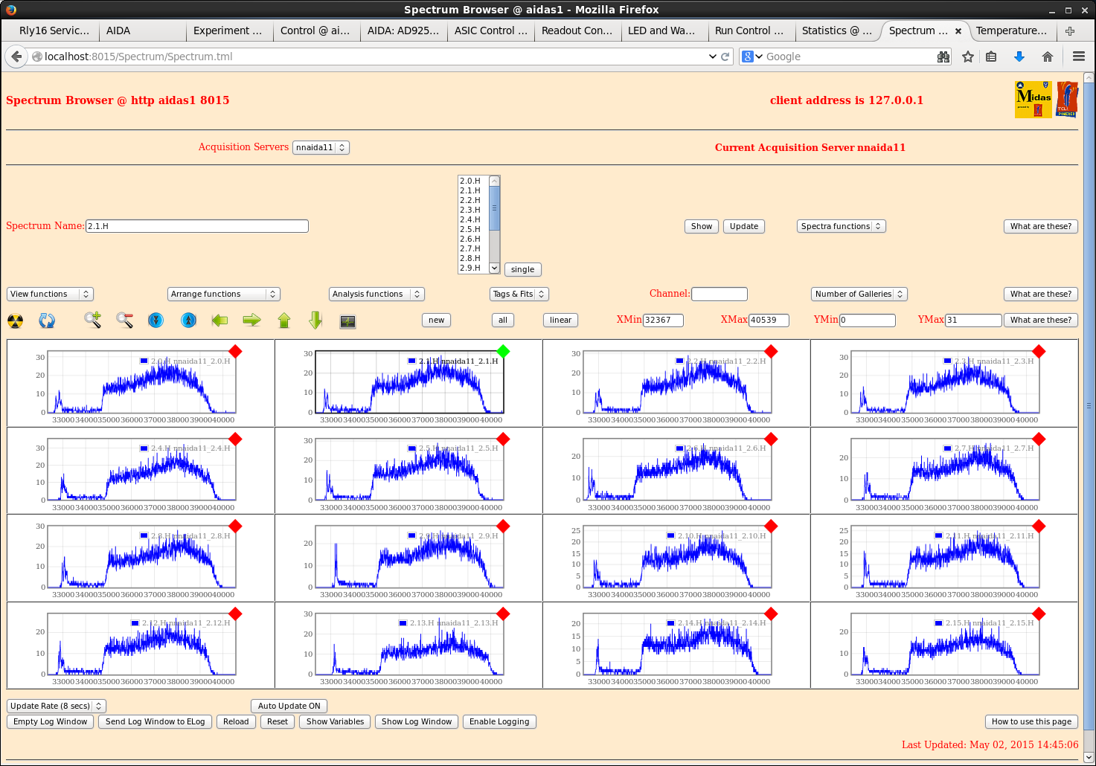
Task: Click the green up arrow icon
Action: (x=284, y=320)
